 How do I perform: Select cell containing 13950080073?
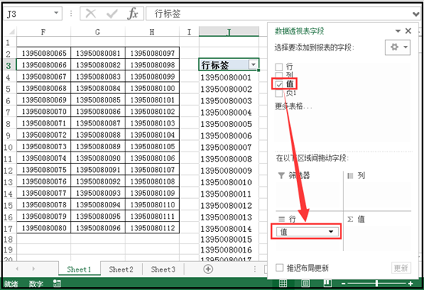tap(44, 146)
